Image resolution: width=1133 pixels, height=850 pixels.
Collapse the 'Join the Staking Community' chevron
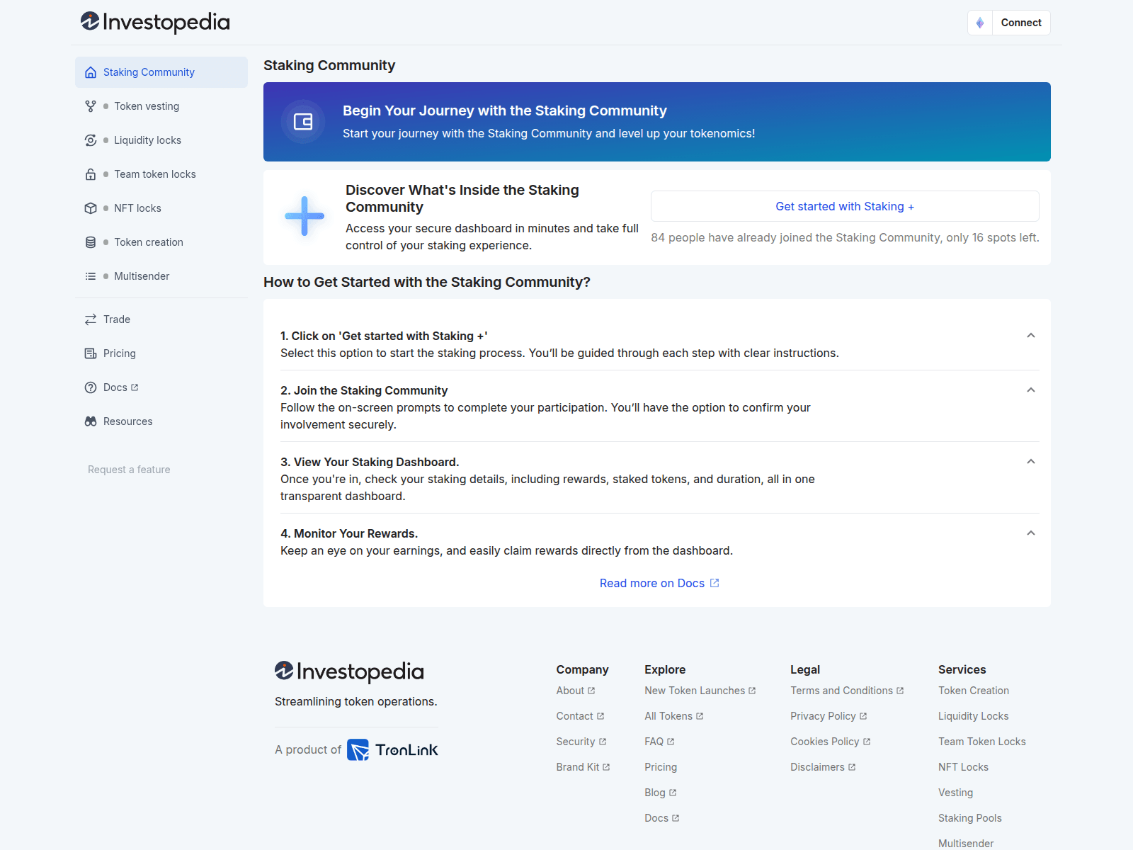coord(1031,390)
